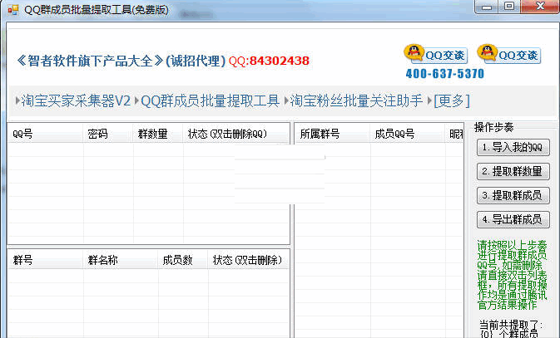
Task: Click the 状态 (双击删除) column header
Action: 249,260
